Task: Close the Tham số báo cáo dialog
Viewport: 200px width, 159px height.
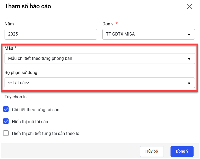Action: [x=190, y=7]
